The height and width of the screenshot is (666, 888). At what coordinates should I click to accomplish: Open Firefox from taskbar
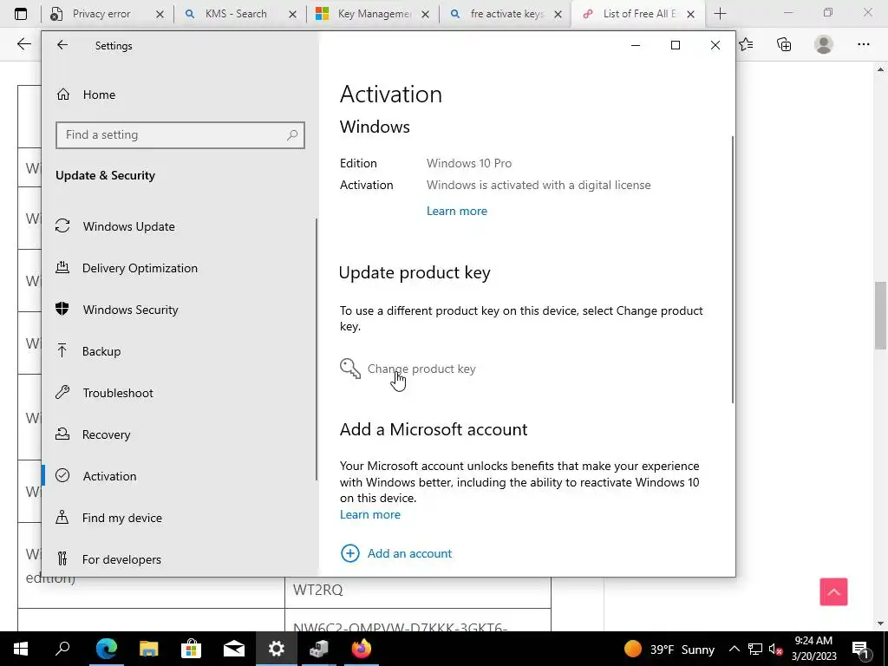coord(362,649)
